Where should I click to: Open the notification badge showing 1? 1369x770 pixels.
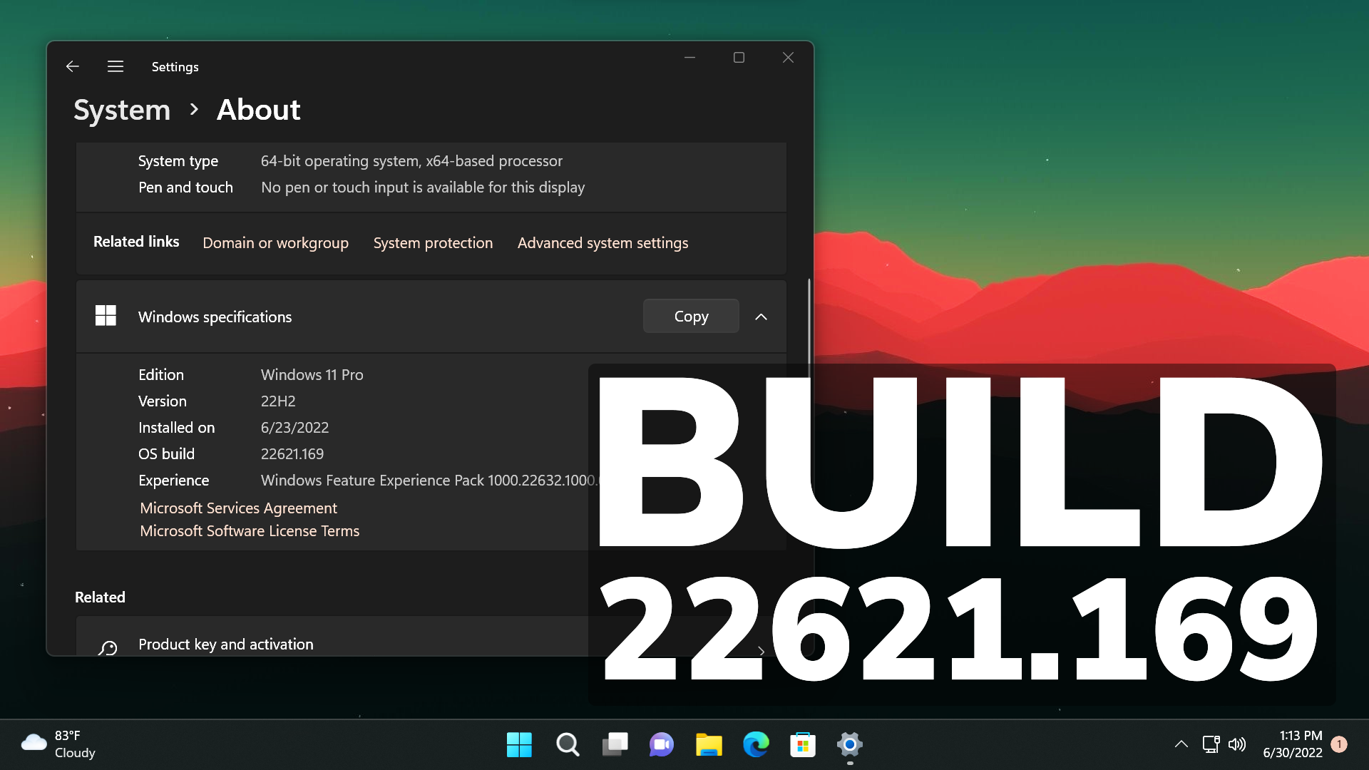point(1339,744)
